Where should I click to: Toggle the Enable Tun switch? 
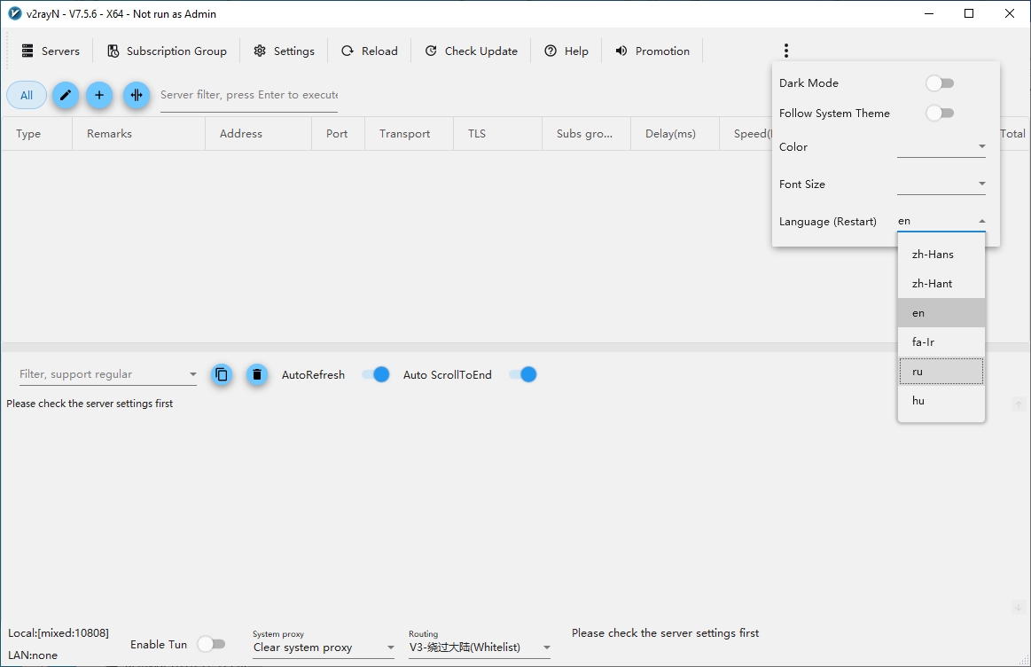(212, 644)
